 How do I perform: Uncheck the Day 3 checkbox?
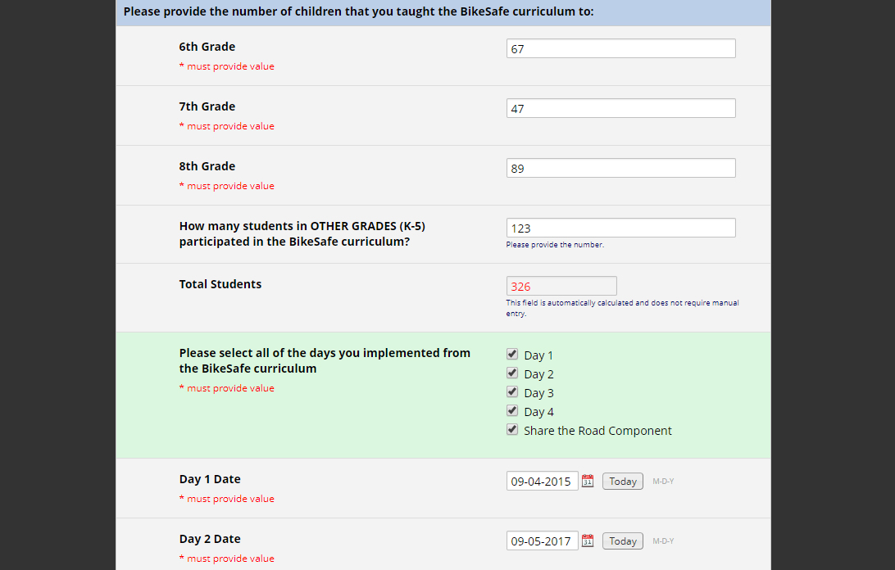coord(512,392)
